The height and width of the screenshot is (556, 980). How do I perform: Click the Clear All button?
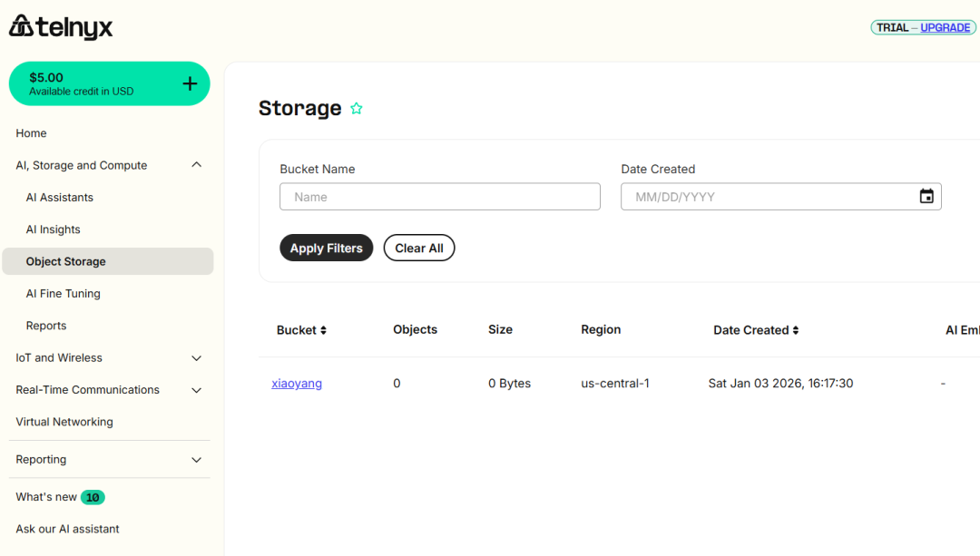419,248
